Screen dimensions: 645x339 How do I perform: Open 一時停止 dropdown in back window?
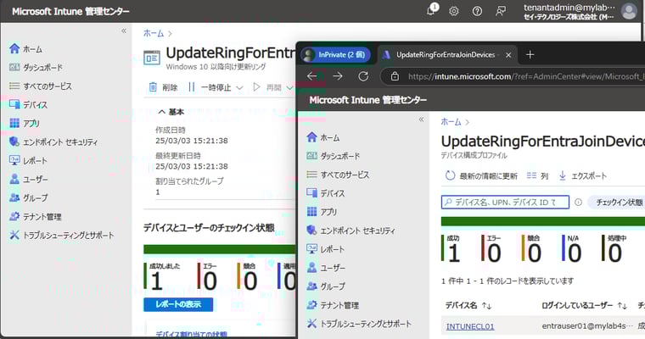tap(216, 87)
